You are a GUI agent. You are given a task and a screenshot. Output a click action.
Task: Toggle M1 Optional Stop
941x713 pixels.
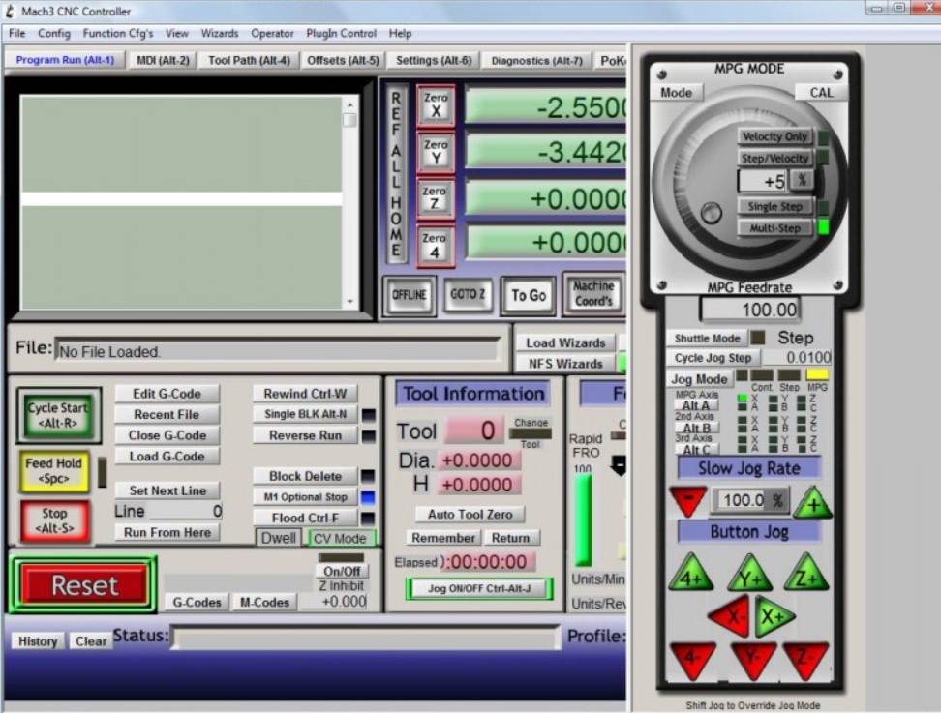coord(306,496)
